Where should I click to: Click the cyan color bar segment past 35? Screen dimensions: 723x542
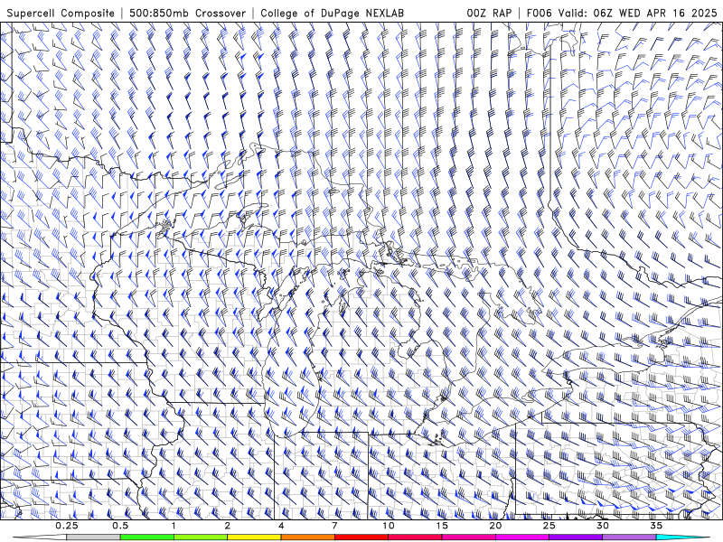tap(682, 537)
